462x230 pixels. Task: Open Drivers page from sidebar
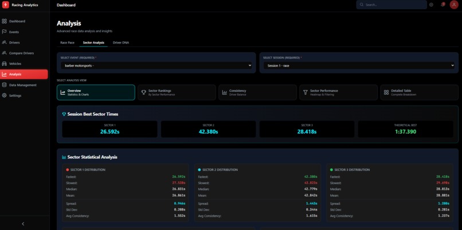click(x=24, y=42)
